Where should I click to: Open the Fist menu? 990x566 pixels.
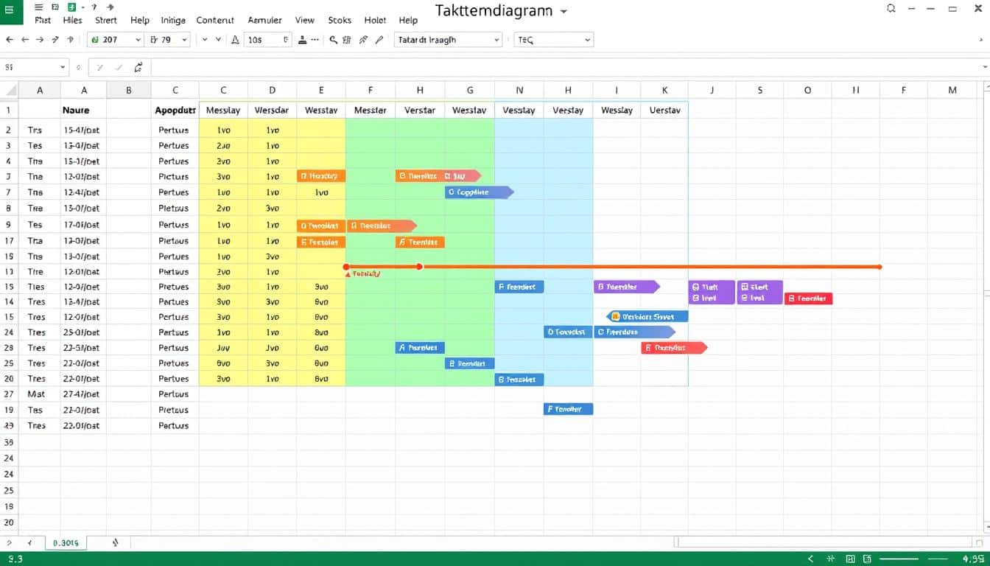pyautogui.click(x=43, y=20)
